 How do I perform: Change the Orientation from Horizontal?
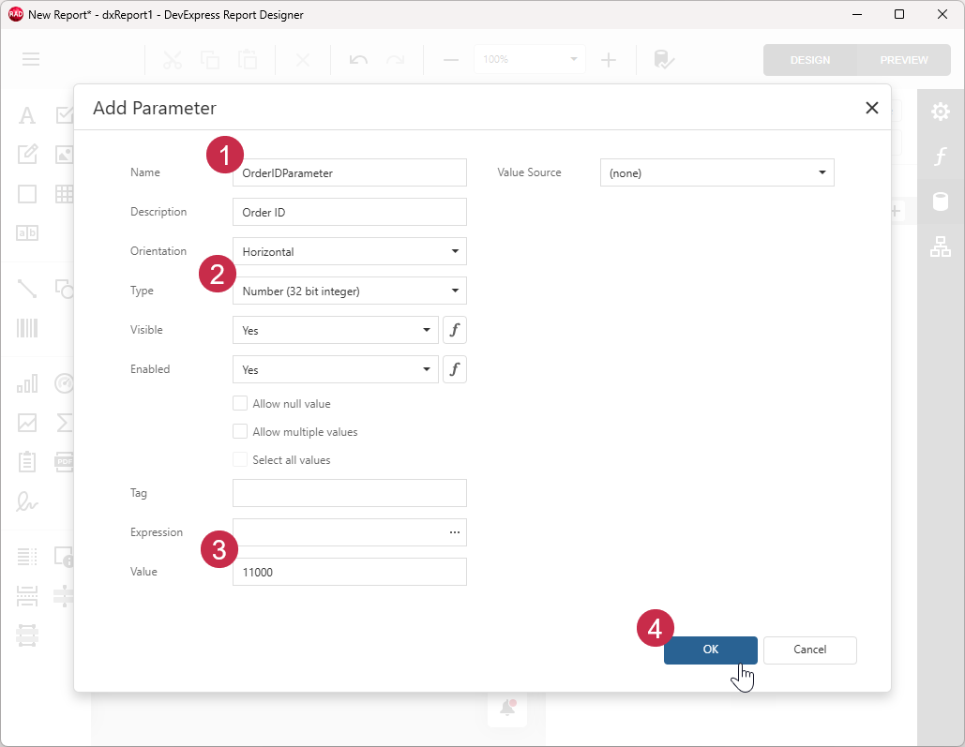click(454, 251)
